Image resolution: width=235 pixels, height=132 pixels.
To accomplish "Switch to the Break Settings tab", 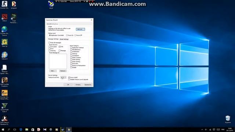I will click(64, 39).
